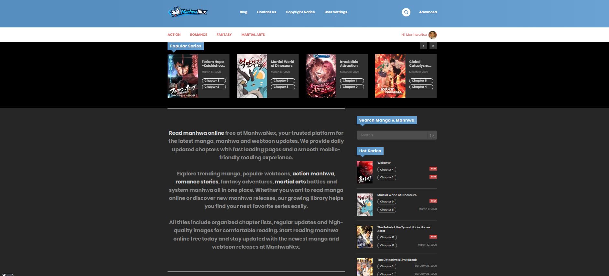The width and height of the screenshot is (609, 276).
Task: Read Hot Series Martial World Chapter 8
Action: pos(387,210)
